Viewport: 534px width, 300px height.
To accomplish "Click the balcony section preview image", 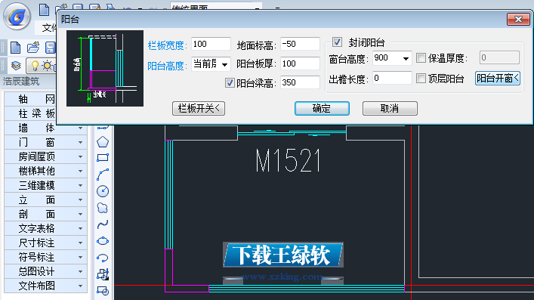I will pyautogui.click(x=105, y=68).
